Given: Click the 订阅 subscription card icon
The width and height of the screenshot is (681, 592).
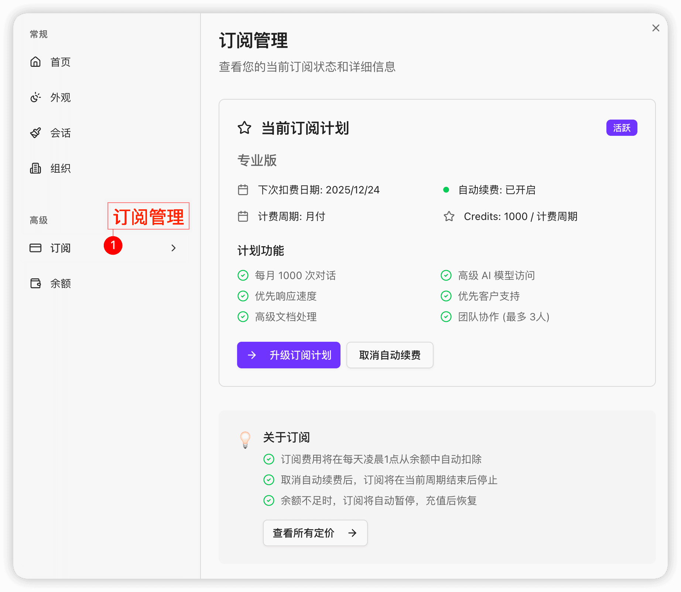Looking at the screenshot, I should (x=35, y=248).
